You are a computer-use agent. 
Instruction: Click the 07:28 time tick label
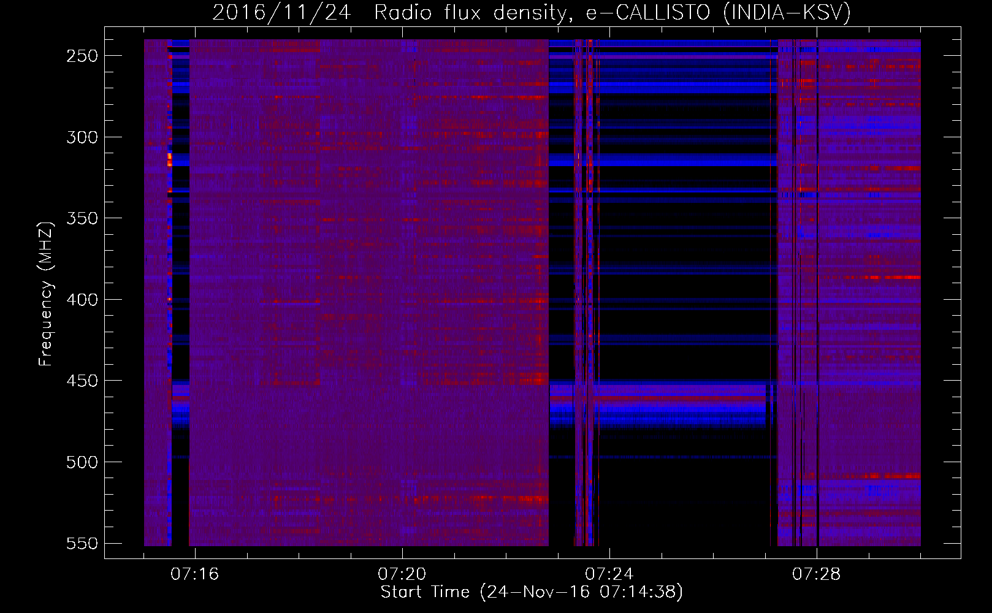[817, 574]
